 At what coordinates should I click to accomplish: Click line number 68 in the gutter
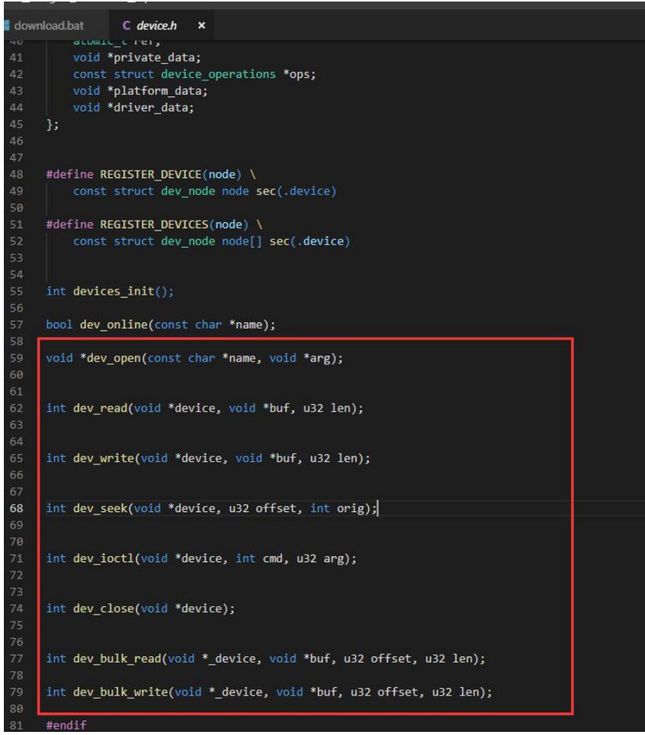point(16,508)
